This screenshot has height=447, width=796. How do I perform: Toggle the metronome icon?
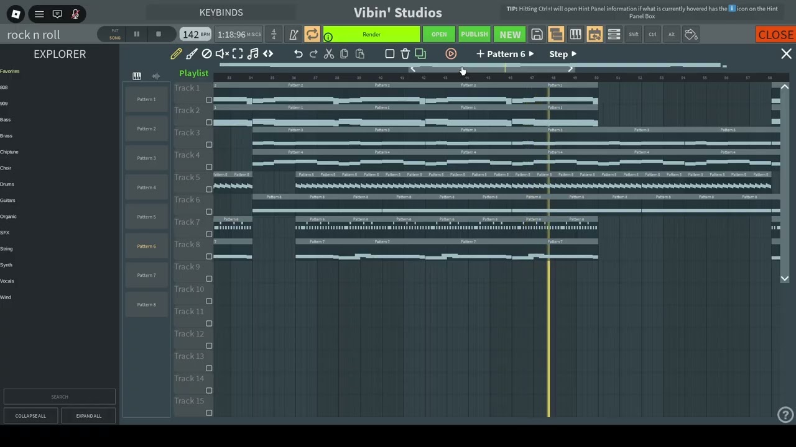(x=294, y=35)
